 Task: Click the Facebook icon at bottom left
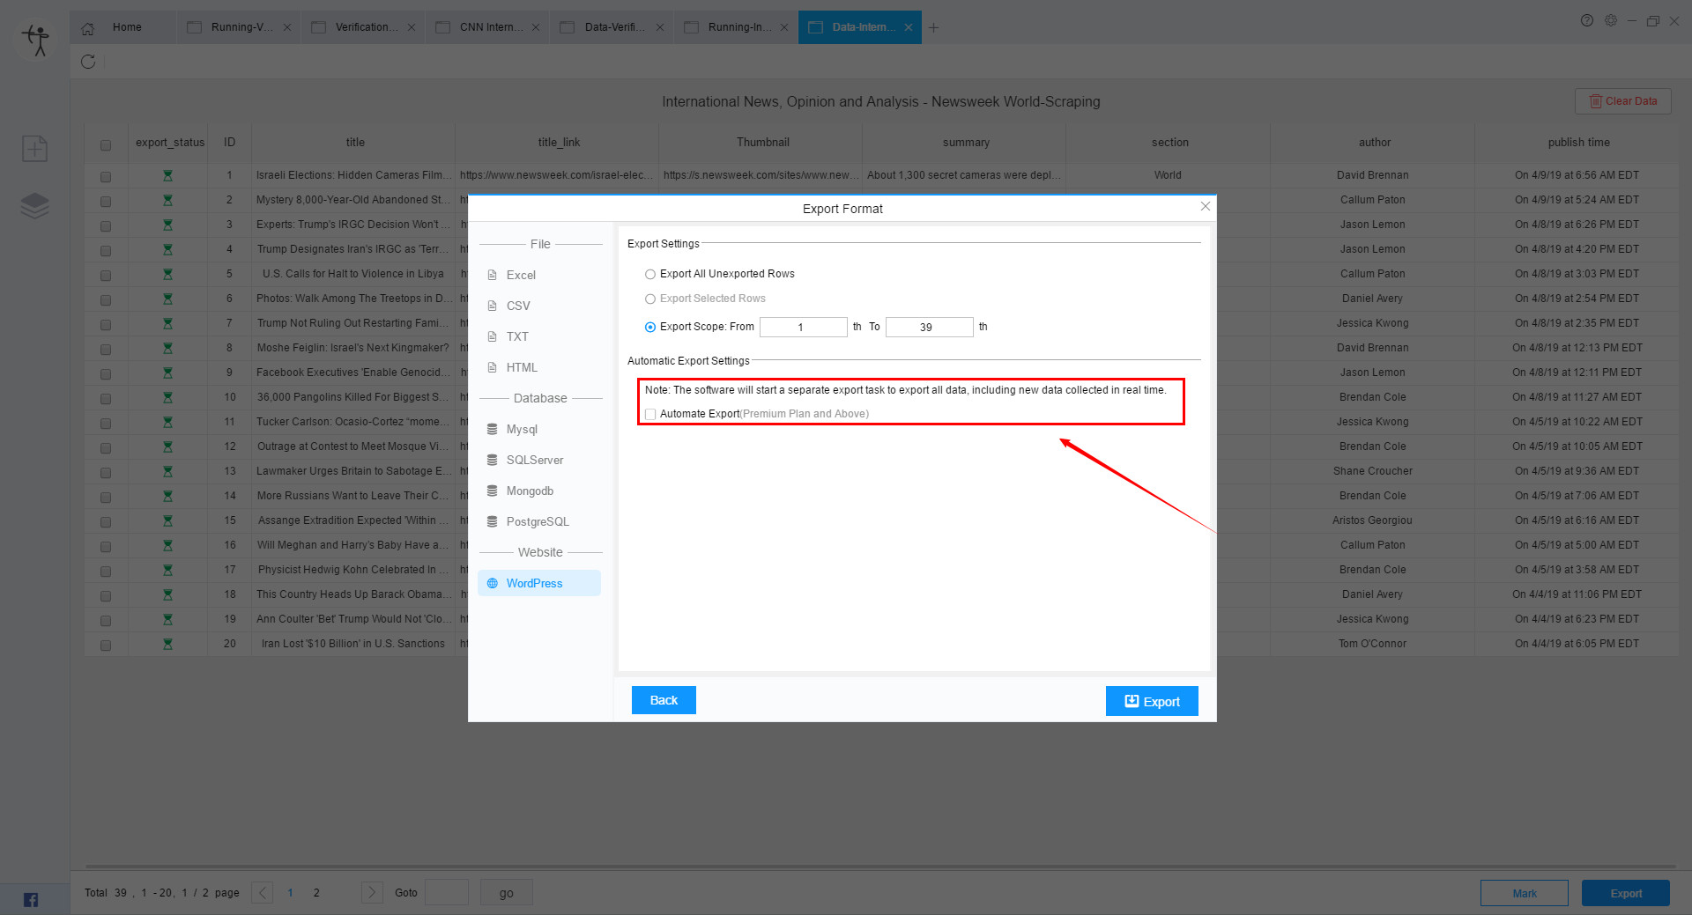[x=31, y=899]
